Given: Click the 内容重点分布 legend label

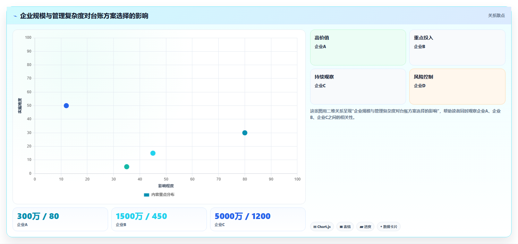Looking at the screenshot, I should (x=163, y=195).
